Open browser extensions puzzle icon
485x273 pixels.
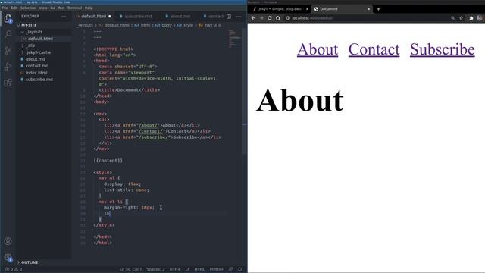(x=471, y=18)
